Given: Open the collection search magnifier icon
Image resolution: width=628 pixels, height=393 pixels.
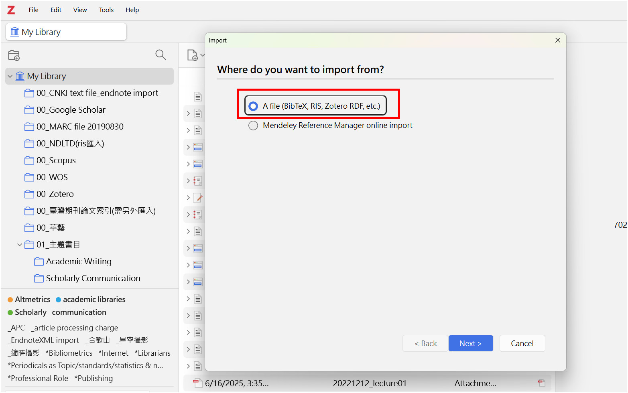Looking at the screenshot, I should [x=161, y=55].
